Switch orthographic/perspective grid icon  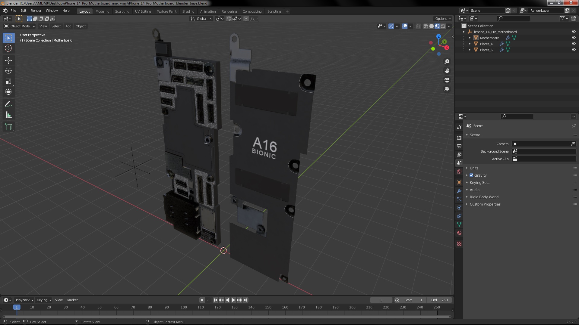pyautogui.click(x=447, y=89)
